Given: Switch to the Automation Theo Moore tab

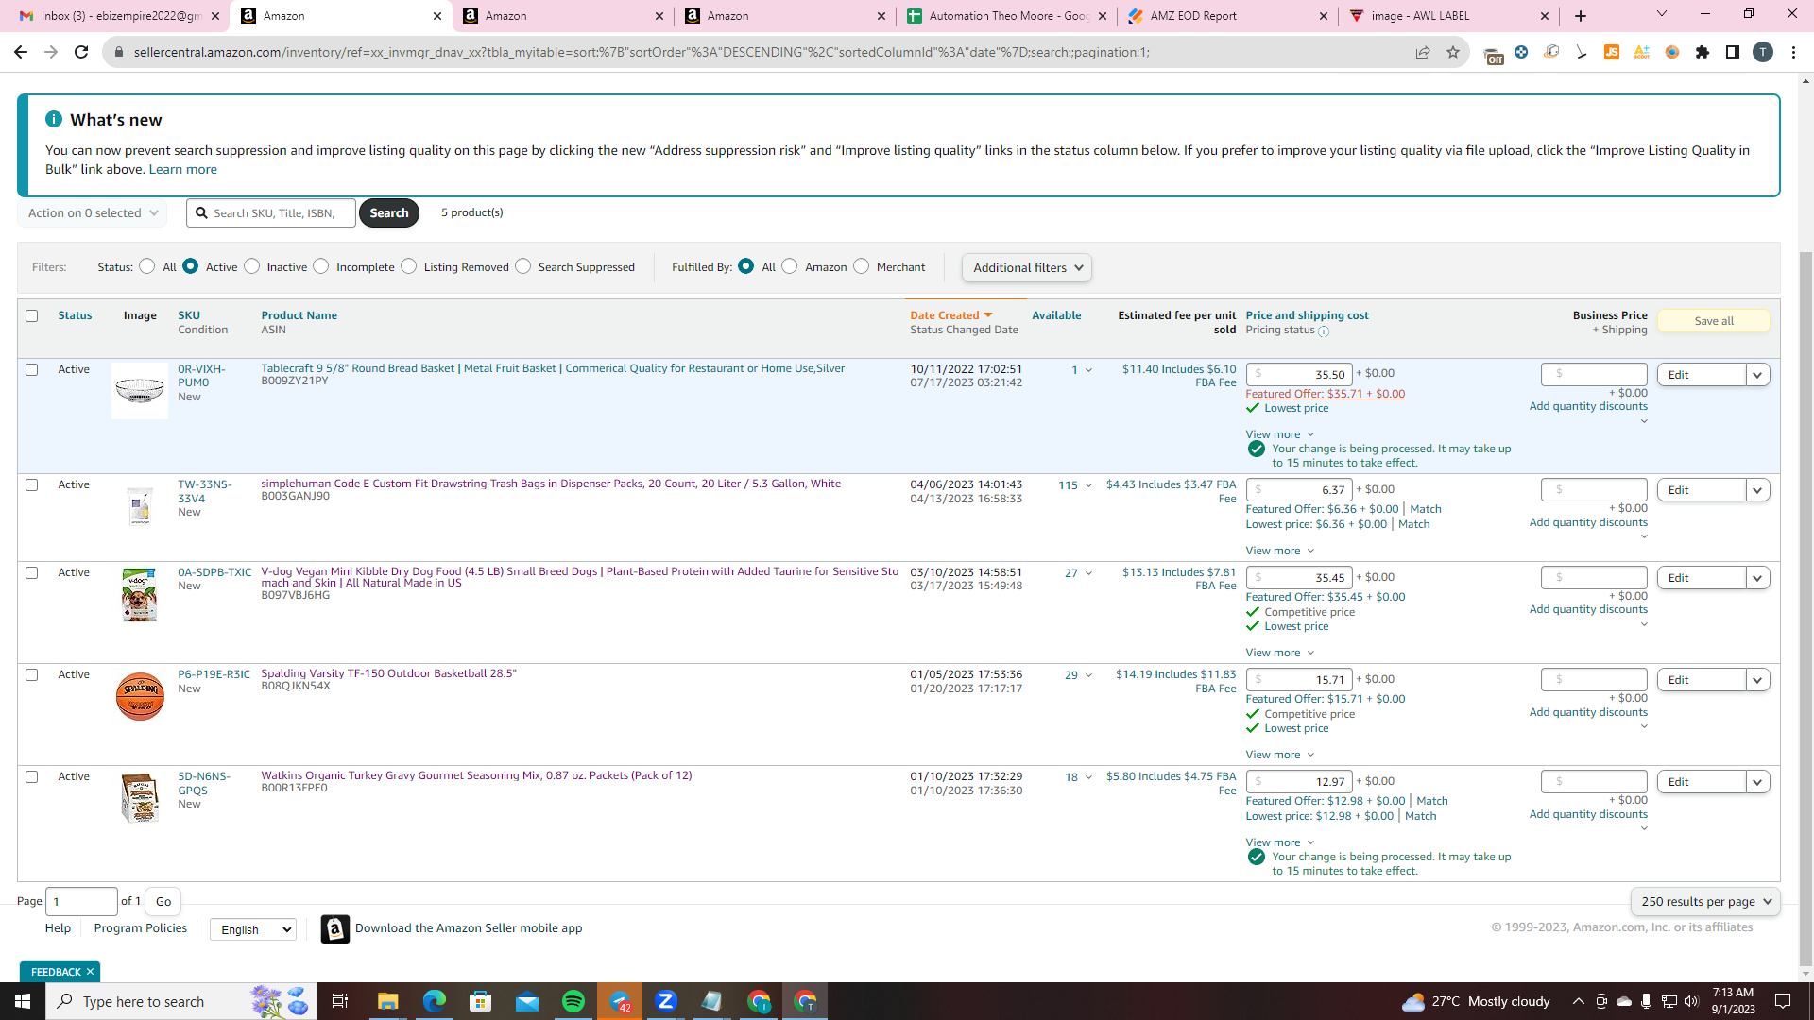Looking at the screenshot, I should point(1007,16).
